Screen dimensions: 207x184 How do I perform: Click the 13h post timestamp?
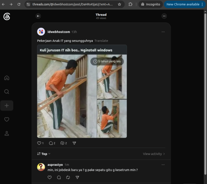[74, 32]
